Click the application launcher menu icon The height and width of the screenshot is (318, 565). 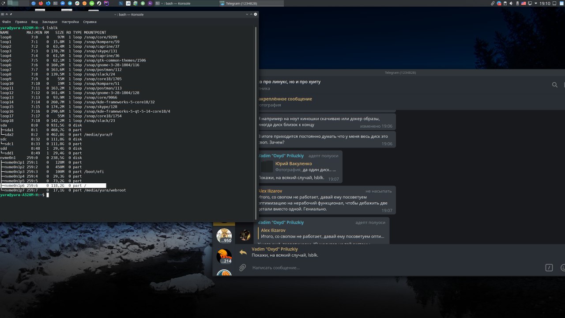point(3,3)
